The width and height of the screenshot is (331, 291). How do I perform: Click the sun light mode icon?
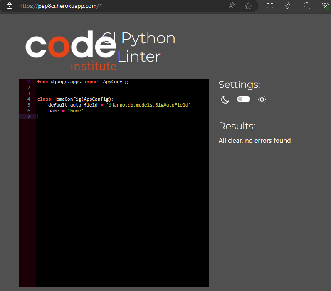[x=262, y=99]
